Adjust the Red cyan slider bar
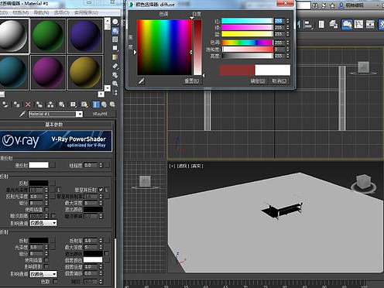384x288 pixels. (247, 21)
